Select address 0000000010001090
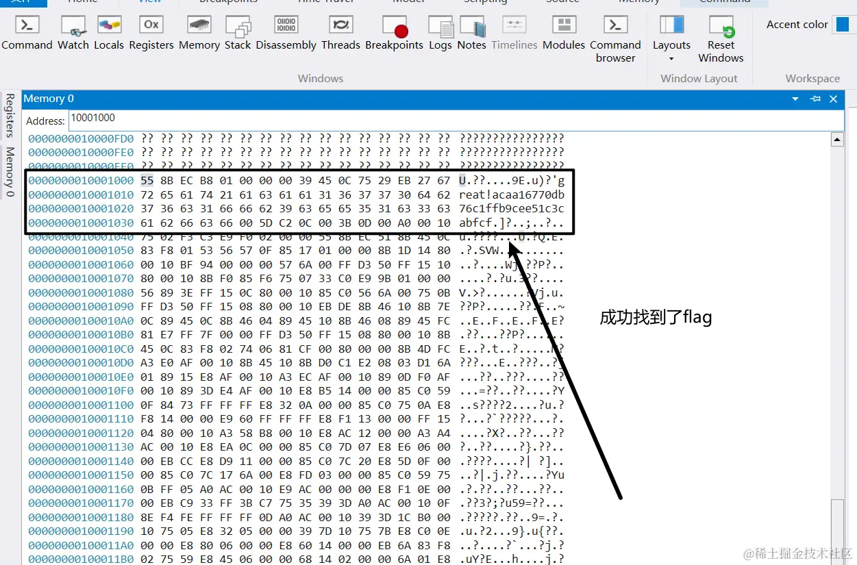Viewport: 857px width, 565px height. point(81,307)
